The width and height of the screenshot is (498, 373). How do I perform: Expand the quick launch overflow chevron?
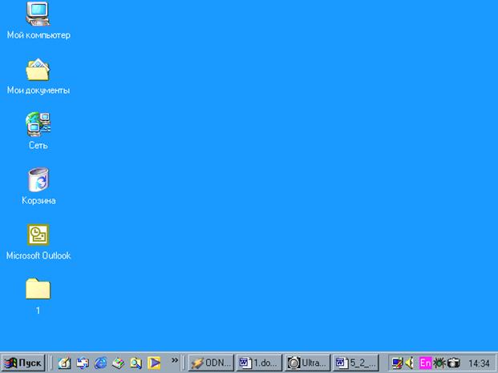tap(175, 360)
